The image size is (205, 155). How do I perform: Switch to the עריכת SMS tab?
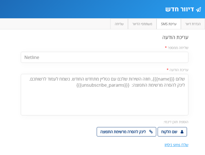169,24
